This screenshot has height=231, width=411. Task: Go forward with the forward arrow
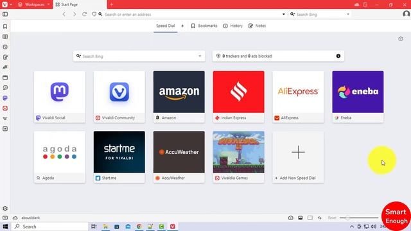coord(74,14)
